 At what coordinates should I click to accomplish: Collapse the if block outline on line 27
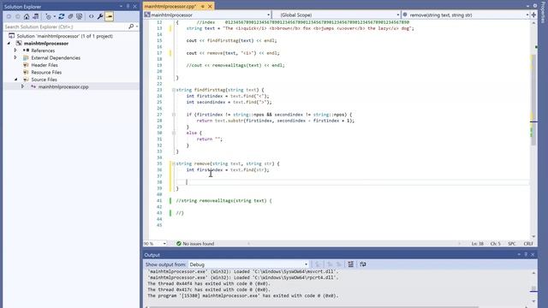[x=174, y=114]
